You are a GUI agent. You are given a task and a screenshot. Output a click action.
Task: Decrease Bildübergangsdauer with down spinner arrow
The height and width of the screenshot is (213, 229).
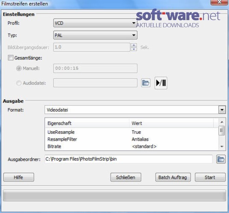click(x=134, y=49)
